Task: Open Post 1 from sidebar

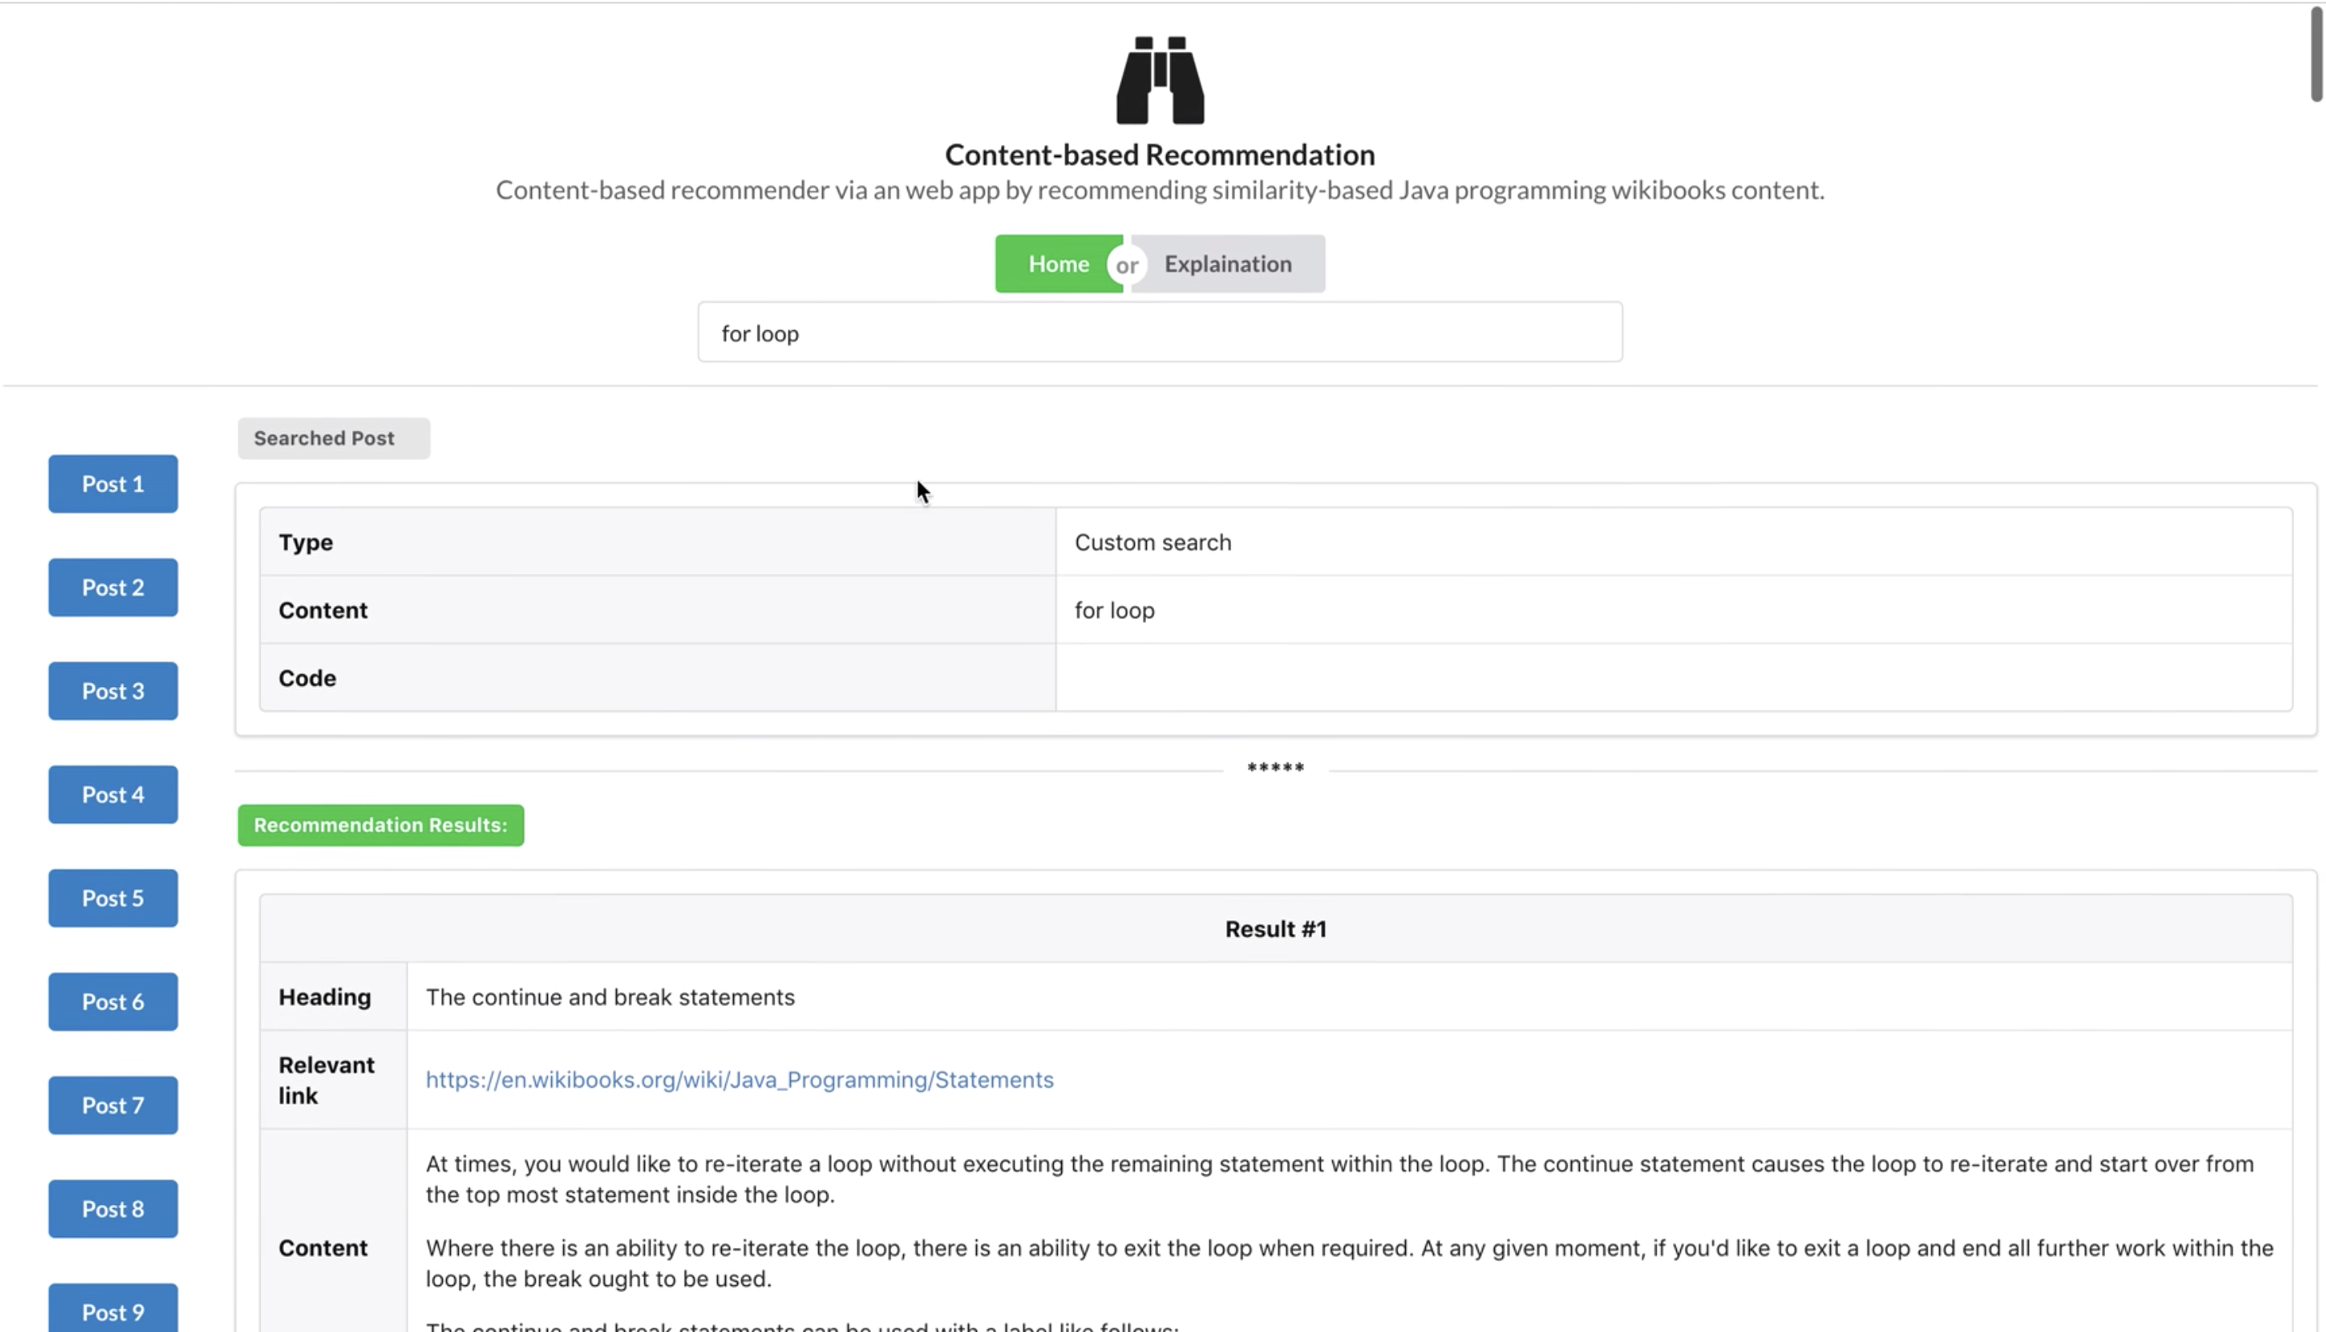Action: (112, 484)
